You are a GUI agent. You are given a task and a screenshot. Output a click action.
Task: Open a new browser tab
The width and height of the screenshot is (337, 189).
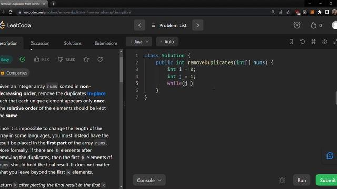(53, 4)
